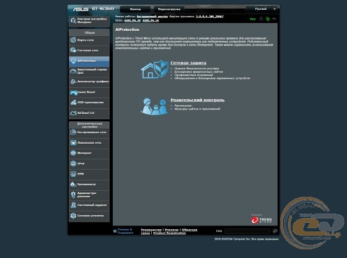Click Обнаружение и блокировка зараженных устройств bullet

tap(212, 78)
